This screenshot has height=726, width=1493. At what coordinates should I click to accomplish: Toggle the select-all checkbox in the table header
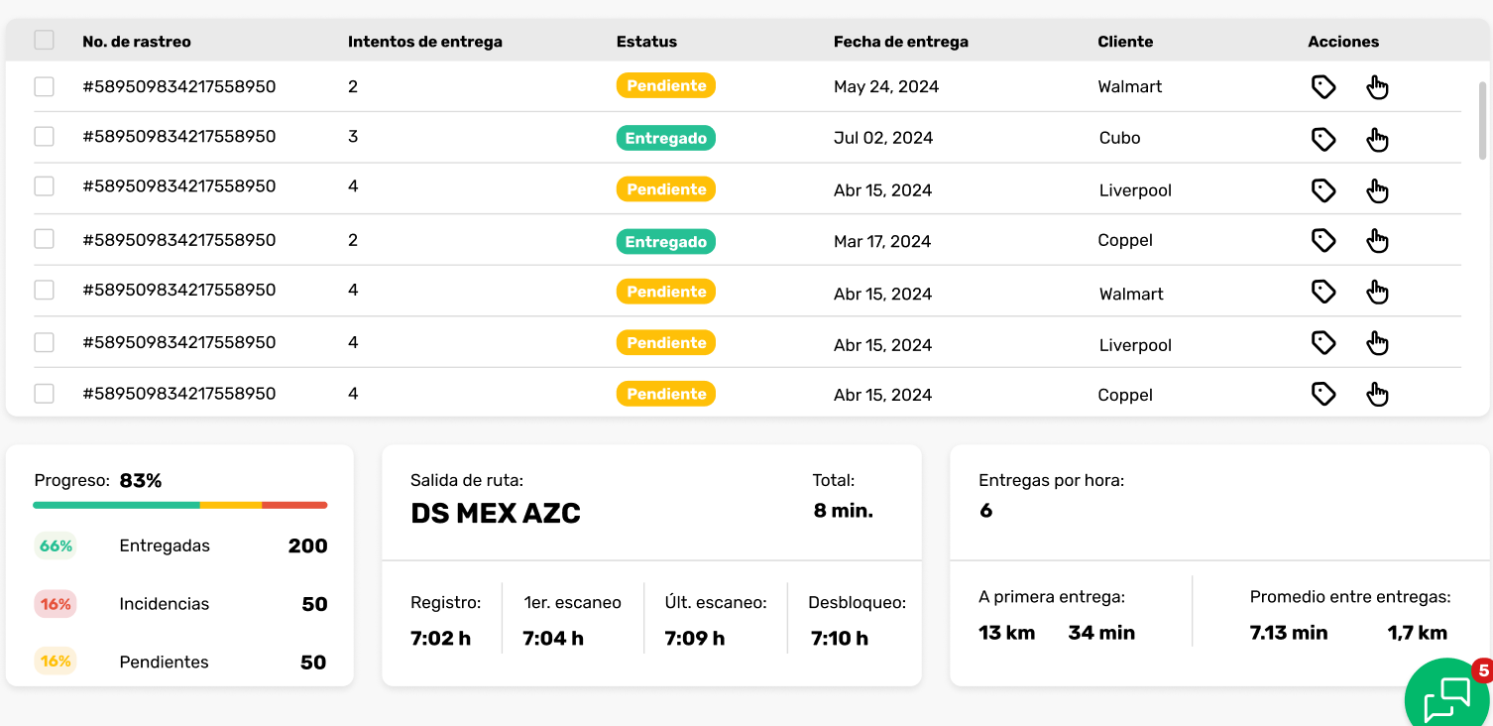(x=44, y=40)
